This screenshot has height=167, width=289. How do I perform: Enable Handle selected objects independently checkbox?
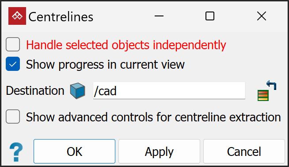(x=13, y=44)
